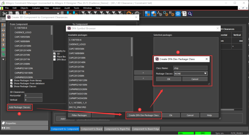Click the From Component list scrollbar
Viewport: 249px width, 135px height.
[51, 30]
